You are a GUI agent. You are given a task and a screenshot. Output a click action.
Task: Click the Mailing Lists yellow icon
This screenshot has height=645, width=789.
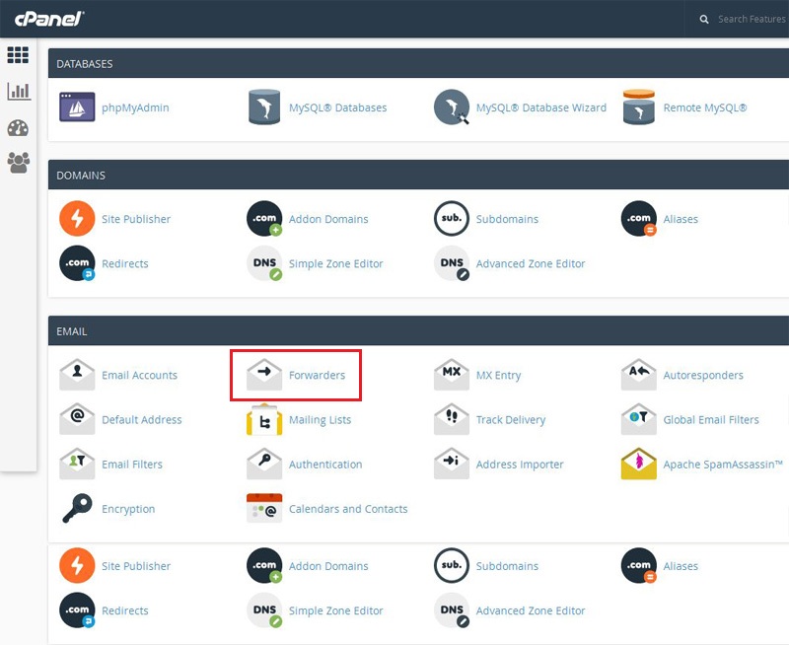click(x=264, y=419)
